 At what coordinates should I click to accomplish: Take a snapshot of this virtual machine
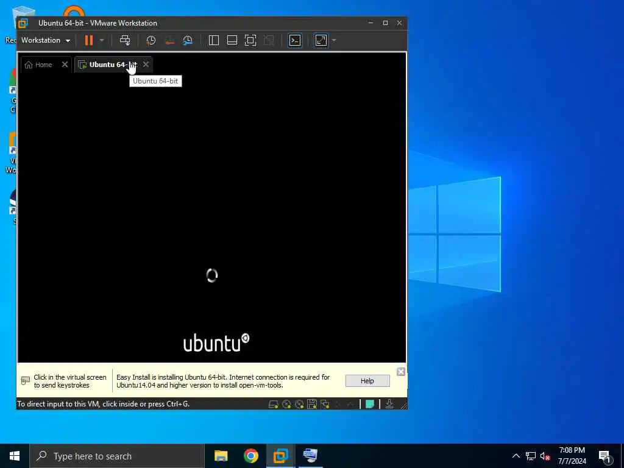pyautogui.click(x=151, y=40)
